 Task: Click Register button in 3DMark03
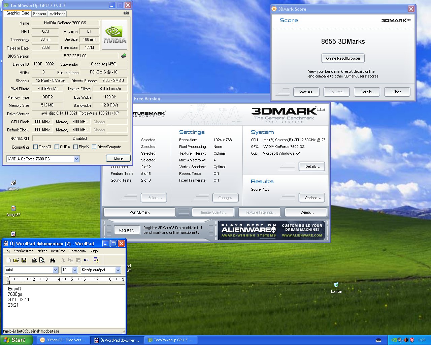(x=128, y=230)
